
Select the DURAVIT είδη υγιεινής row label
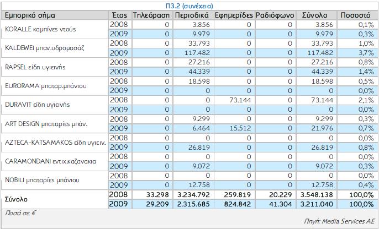[x=37, y=105]
